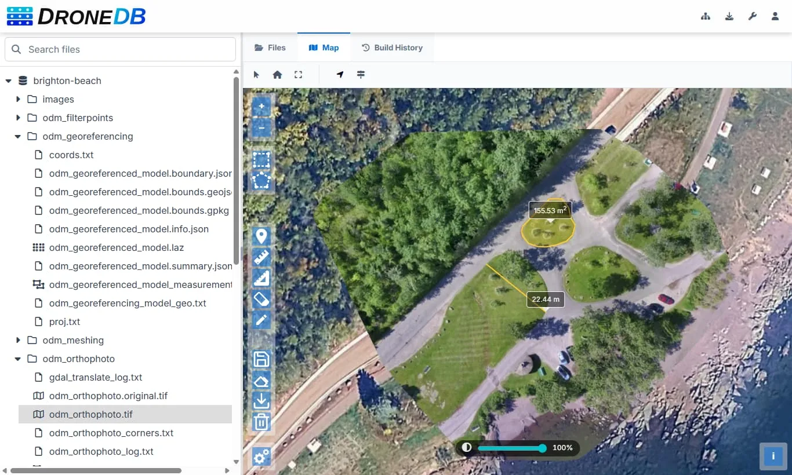792x475 pixels.
Task: Select the Map tab
Action: (324, 47)
